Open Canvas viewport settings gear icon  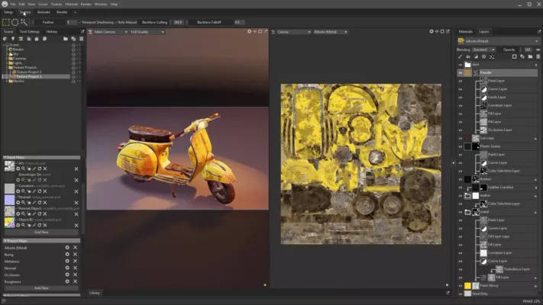(431, 31)
